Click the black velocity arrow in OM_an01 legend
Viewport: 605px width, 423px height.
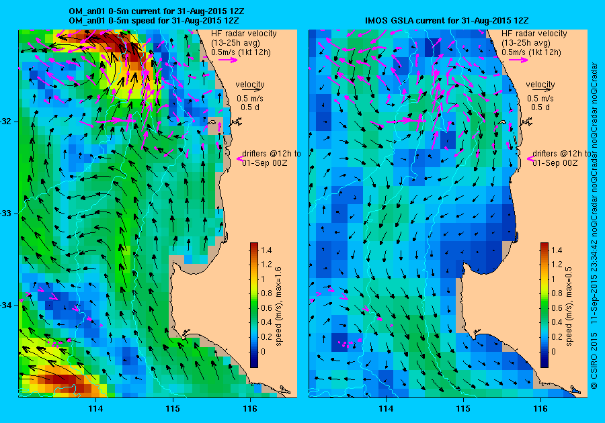pyautogui.click(x=251, y=89)
